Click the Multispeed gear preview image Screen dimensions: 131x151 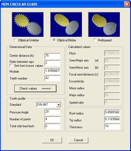tap(104, 25)
